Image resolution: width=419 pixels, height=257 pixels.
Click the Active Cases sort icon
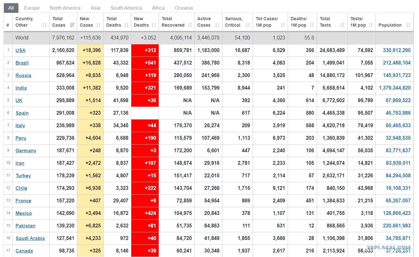click(x=217, y=25)
